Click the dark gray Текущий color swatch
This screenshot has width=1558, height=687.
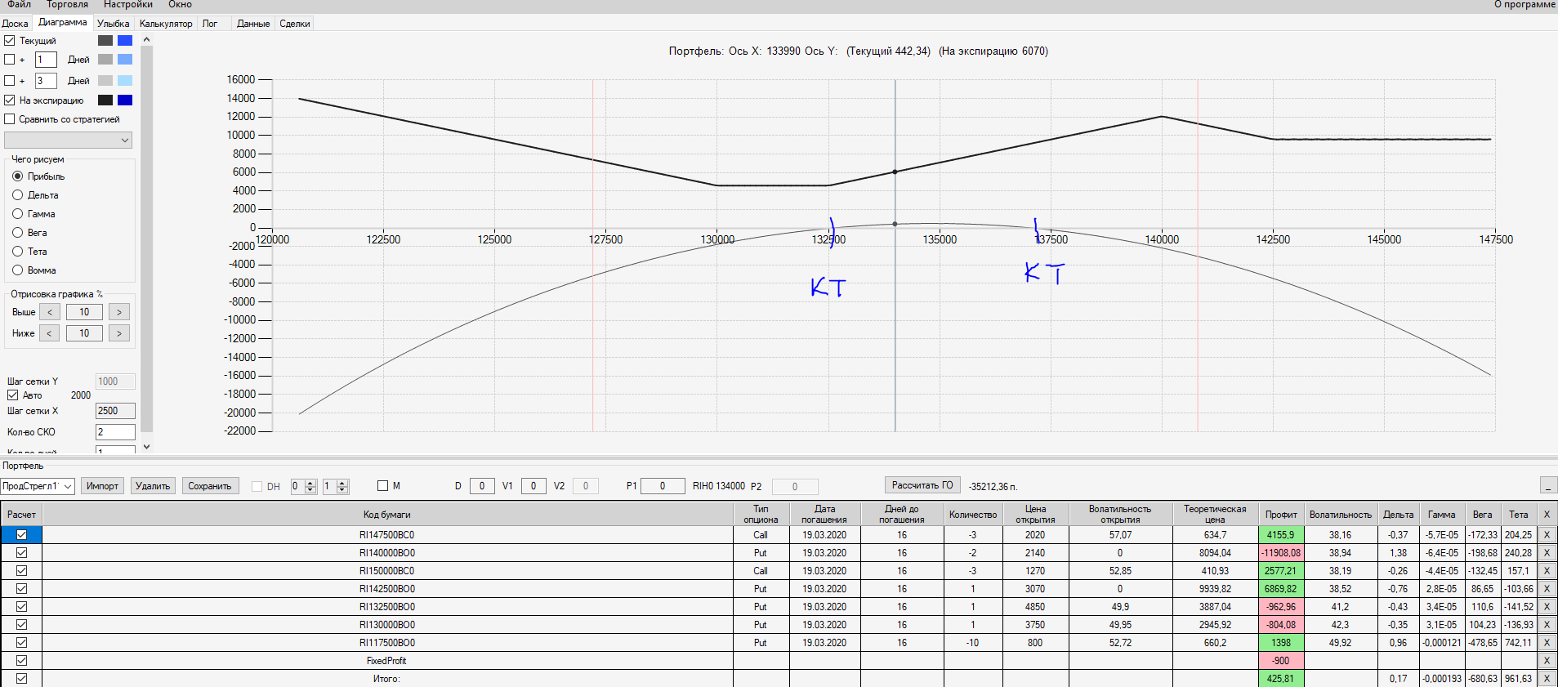[x=105, y=40]
